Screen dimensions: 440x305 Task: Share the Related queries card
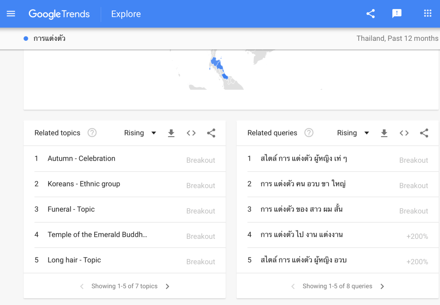pos(424,133)
